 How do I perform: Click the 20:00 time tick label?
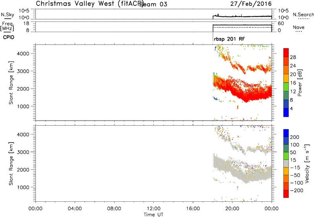[232, 209]
